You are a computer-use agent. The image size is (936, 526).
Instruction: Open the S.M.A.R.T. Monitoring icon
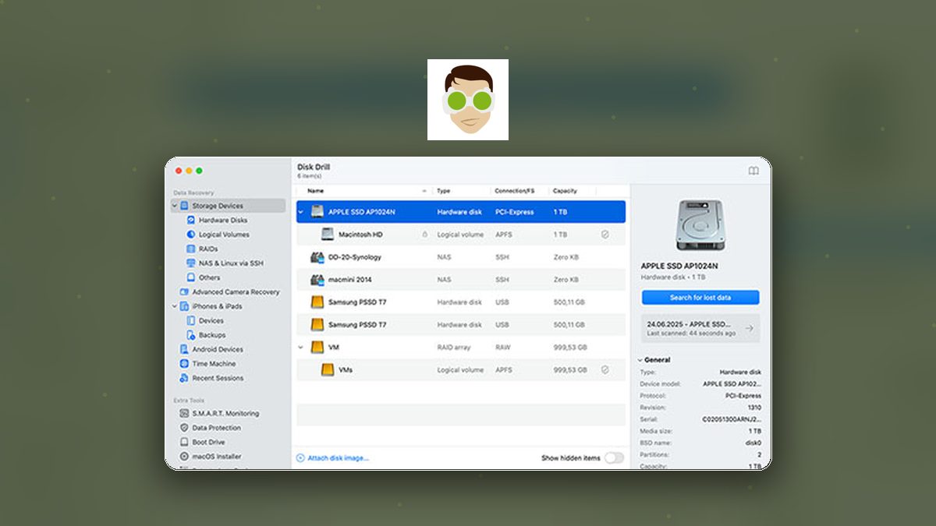(x=184, y=414)
